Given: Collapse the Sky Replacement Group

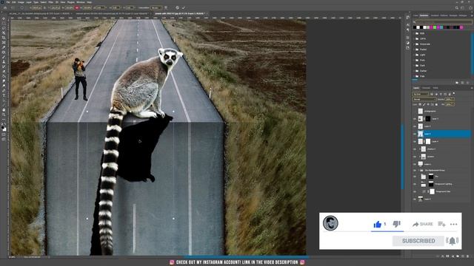Looking at the screenshot, I should point(418,171).
